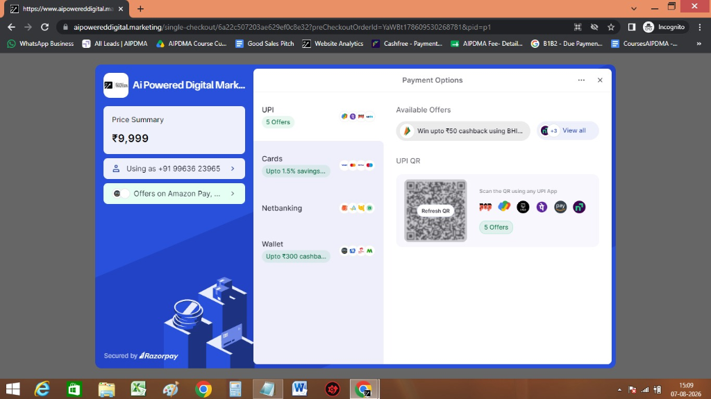Click the Refresh QR button
This screenshot has height=399, width=711.
[x=435, y=211]
